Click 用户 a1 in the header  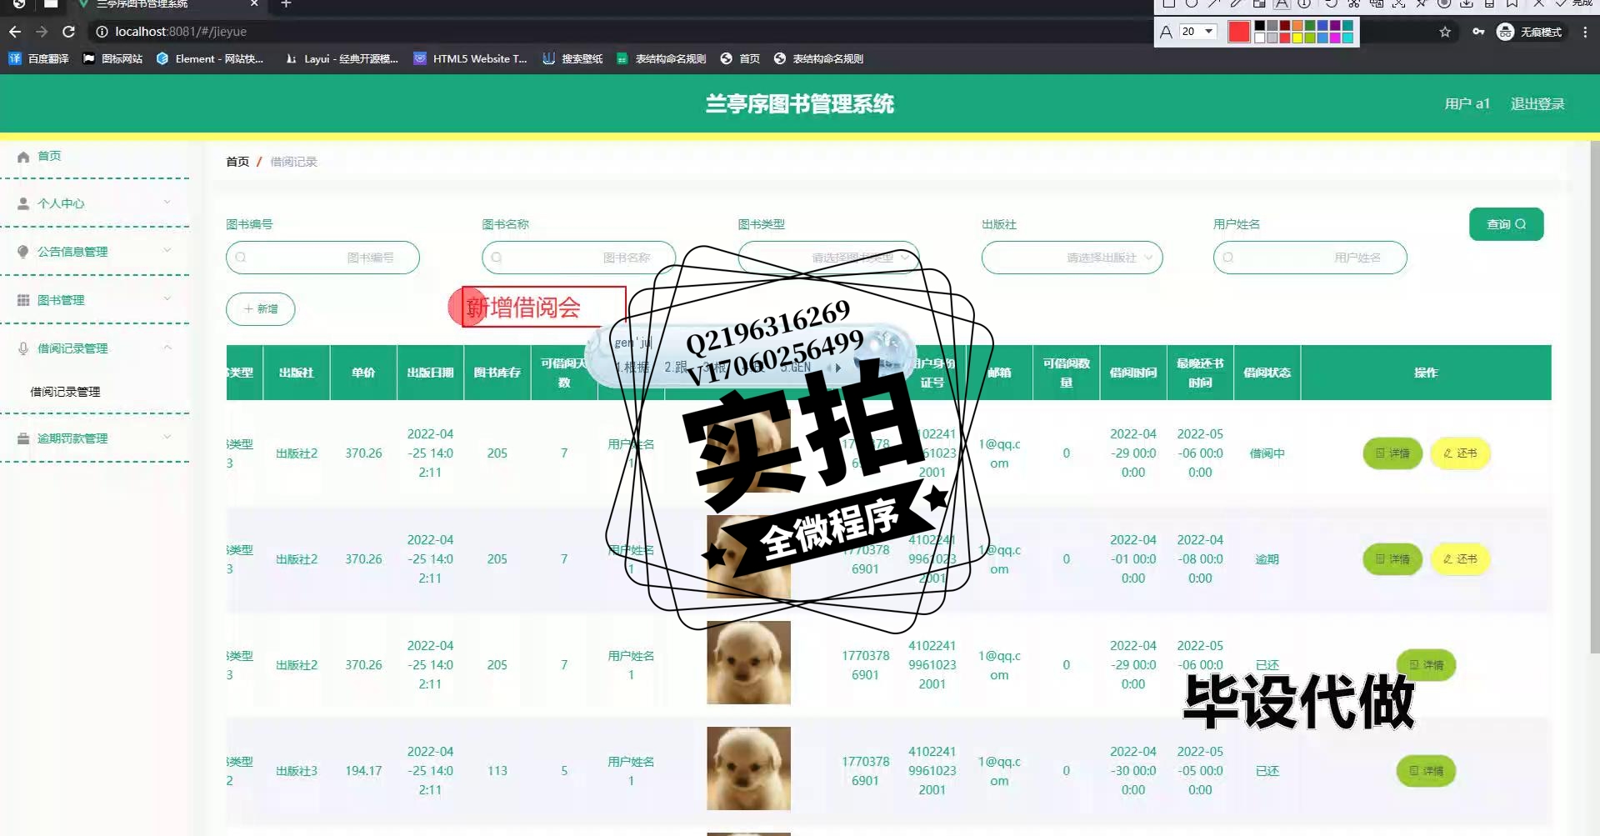[1467, 103]
